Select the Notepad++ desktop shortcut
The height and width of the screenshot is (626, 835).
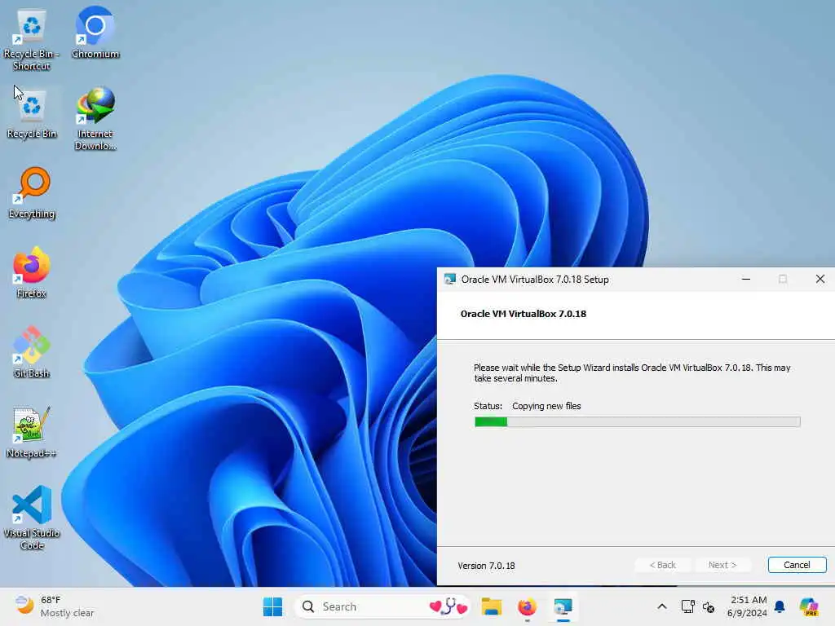click(32, 432)
